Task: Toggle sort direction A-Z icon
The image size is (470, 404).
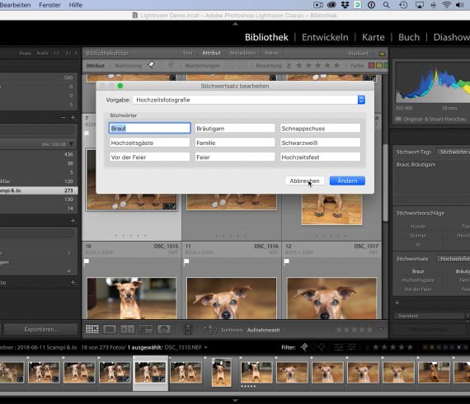Action: [209, 330]
